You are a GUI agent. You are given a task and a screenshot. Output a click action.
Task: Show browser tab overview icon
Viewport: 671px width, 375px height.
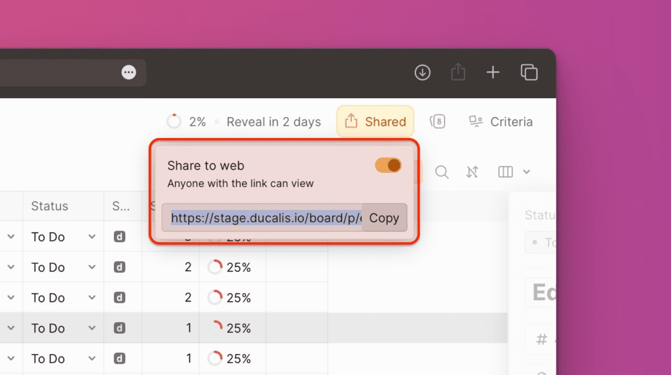[529, 72]
